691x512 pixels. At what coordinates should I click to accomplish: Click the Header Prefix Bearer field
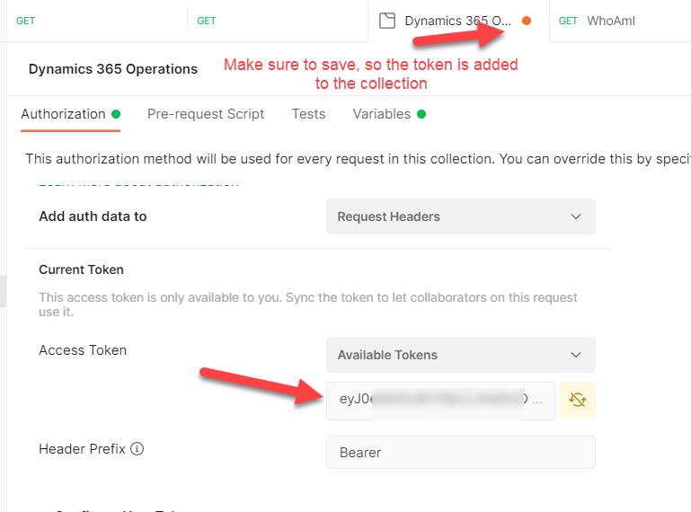click(461, 452)
